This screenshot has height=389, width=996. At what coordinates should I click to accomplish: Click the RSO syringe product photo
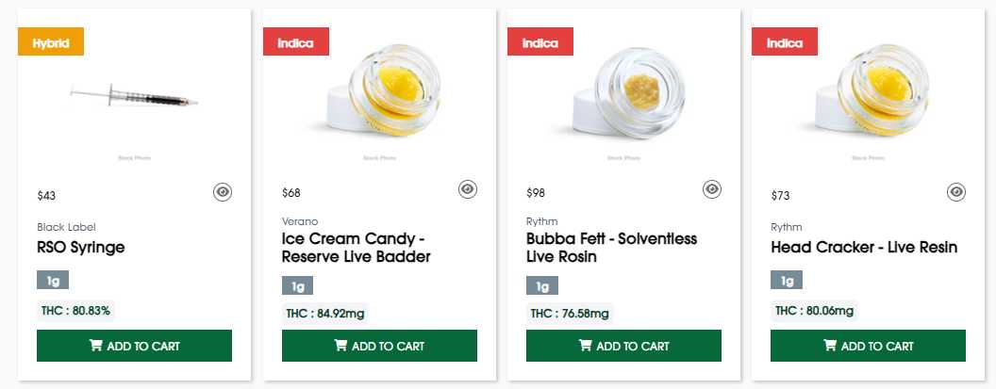coord(134,94)
